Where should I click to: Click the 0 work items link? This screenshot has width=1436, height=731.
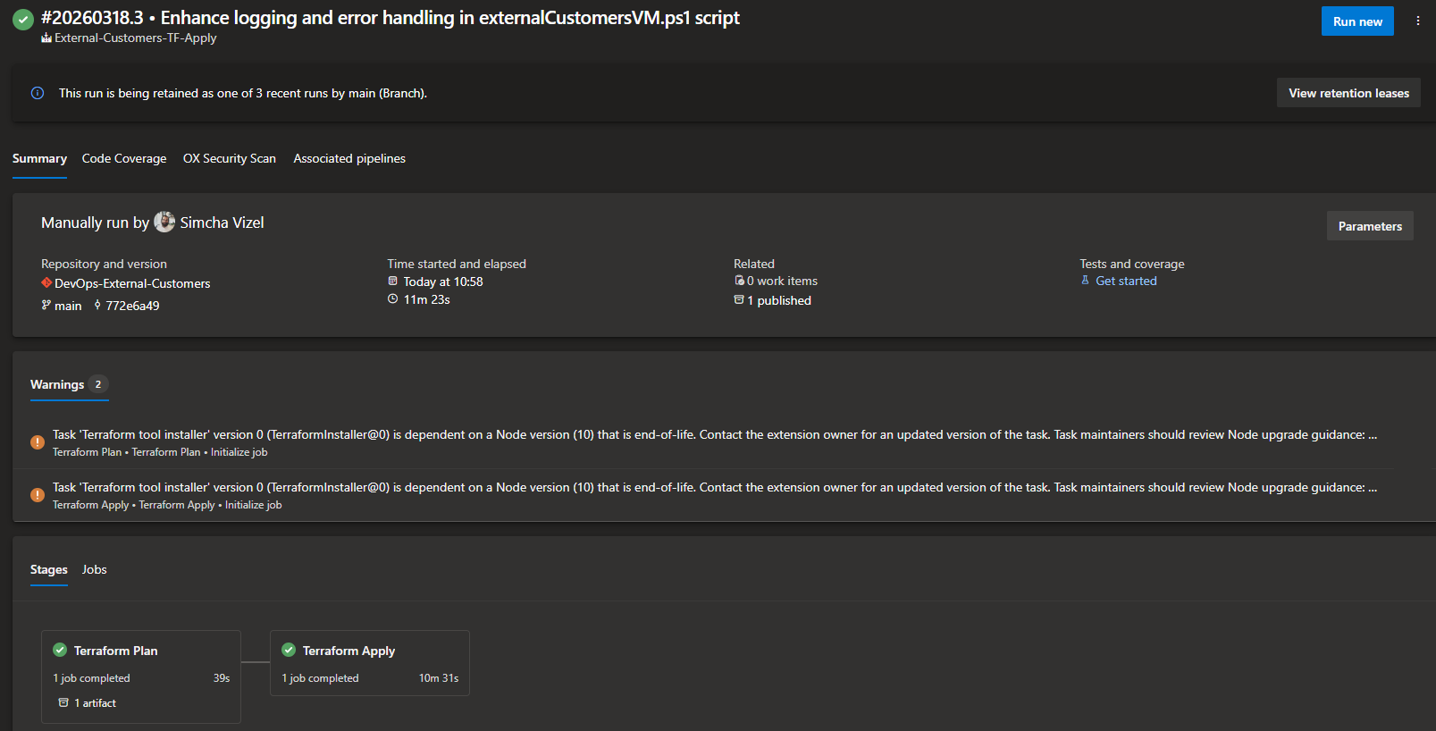[782, 281]
